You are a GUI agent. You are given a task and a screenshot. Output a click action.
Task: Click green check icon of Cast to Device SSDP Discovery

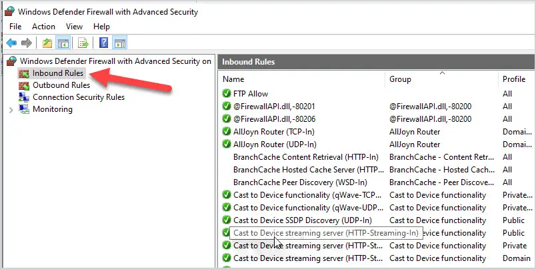(226, 220)
